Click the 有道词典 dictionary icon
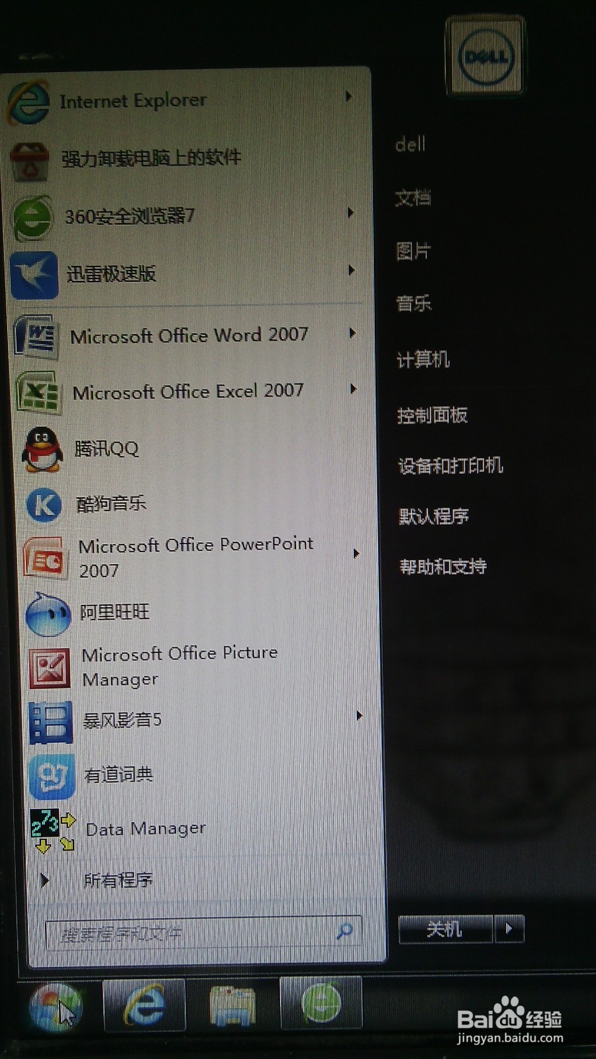596x1059 pixels. (x=52, y=776)
